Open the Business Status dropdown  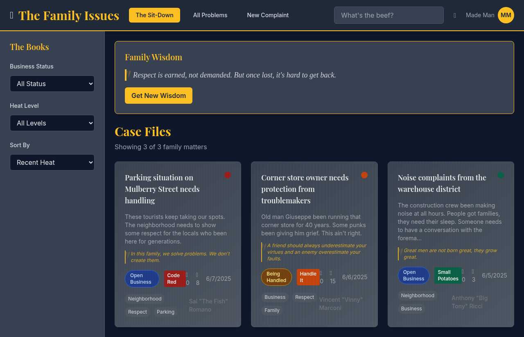click(52, 84)
